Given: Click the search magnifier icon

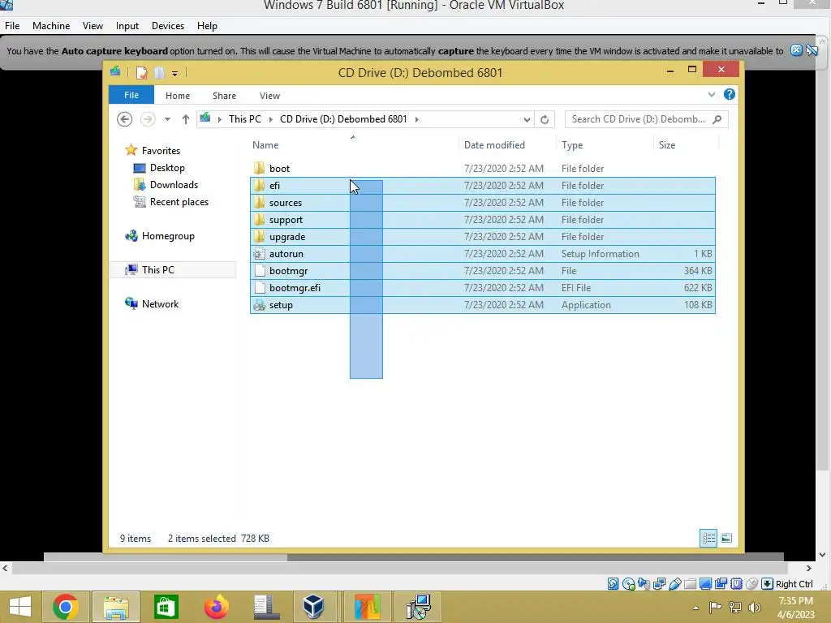Looking at the screenshot, I should [717, 119].
